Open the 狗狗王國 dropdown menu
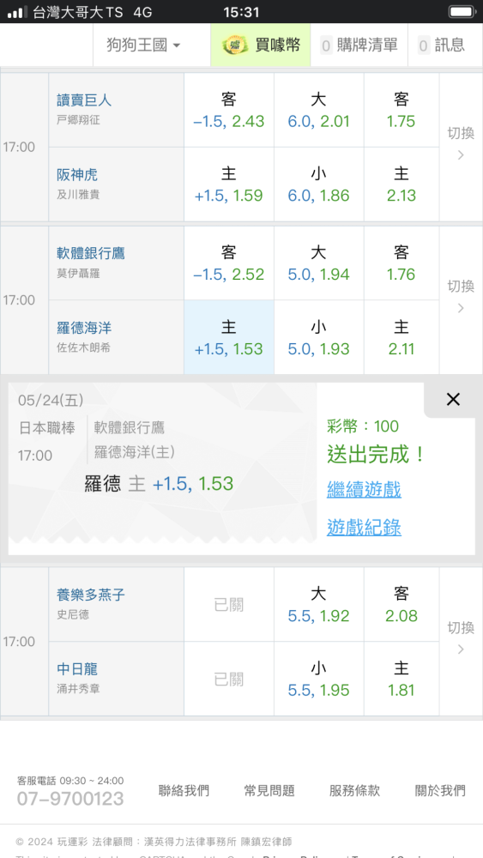The image size is (483, 858). (143, 45)
